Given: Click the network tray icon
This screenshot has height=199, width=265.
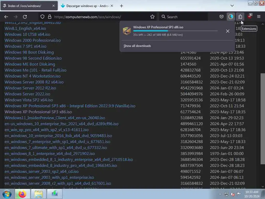Looking at the screenshot, I should [226, 194].
